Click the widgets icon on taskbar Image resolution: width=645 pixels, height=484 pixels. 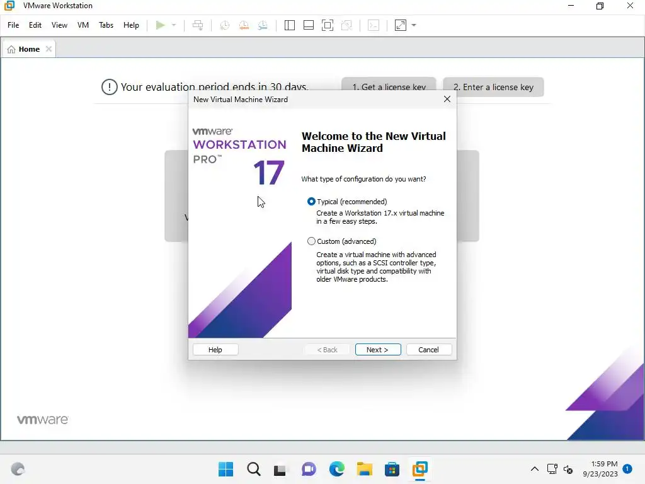coord(18,469)
